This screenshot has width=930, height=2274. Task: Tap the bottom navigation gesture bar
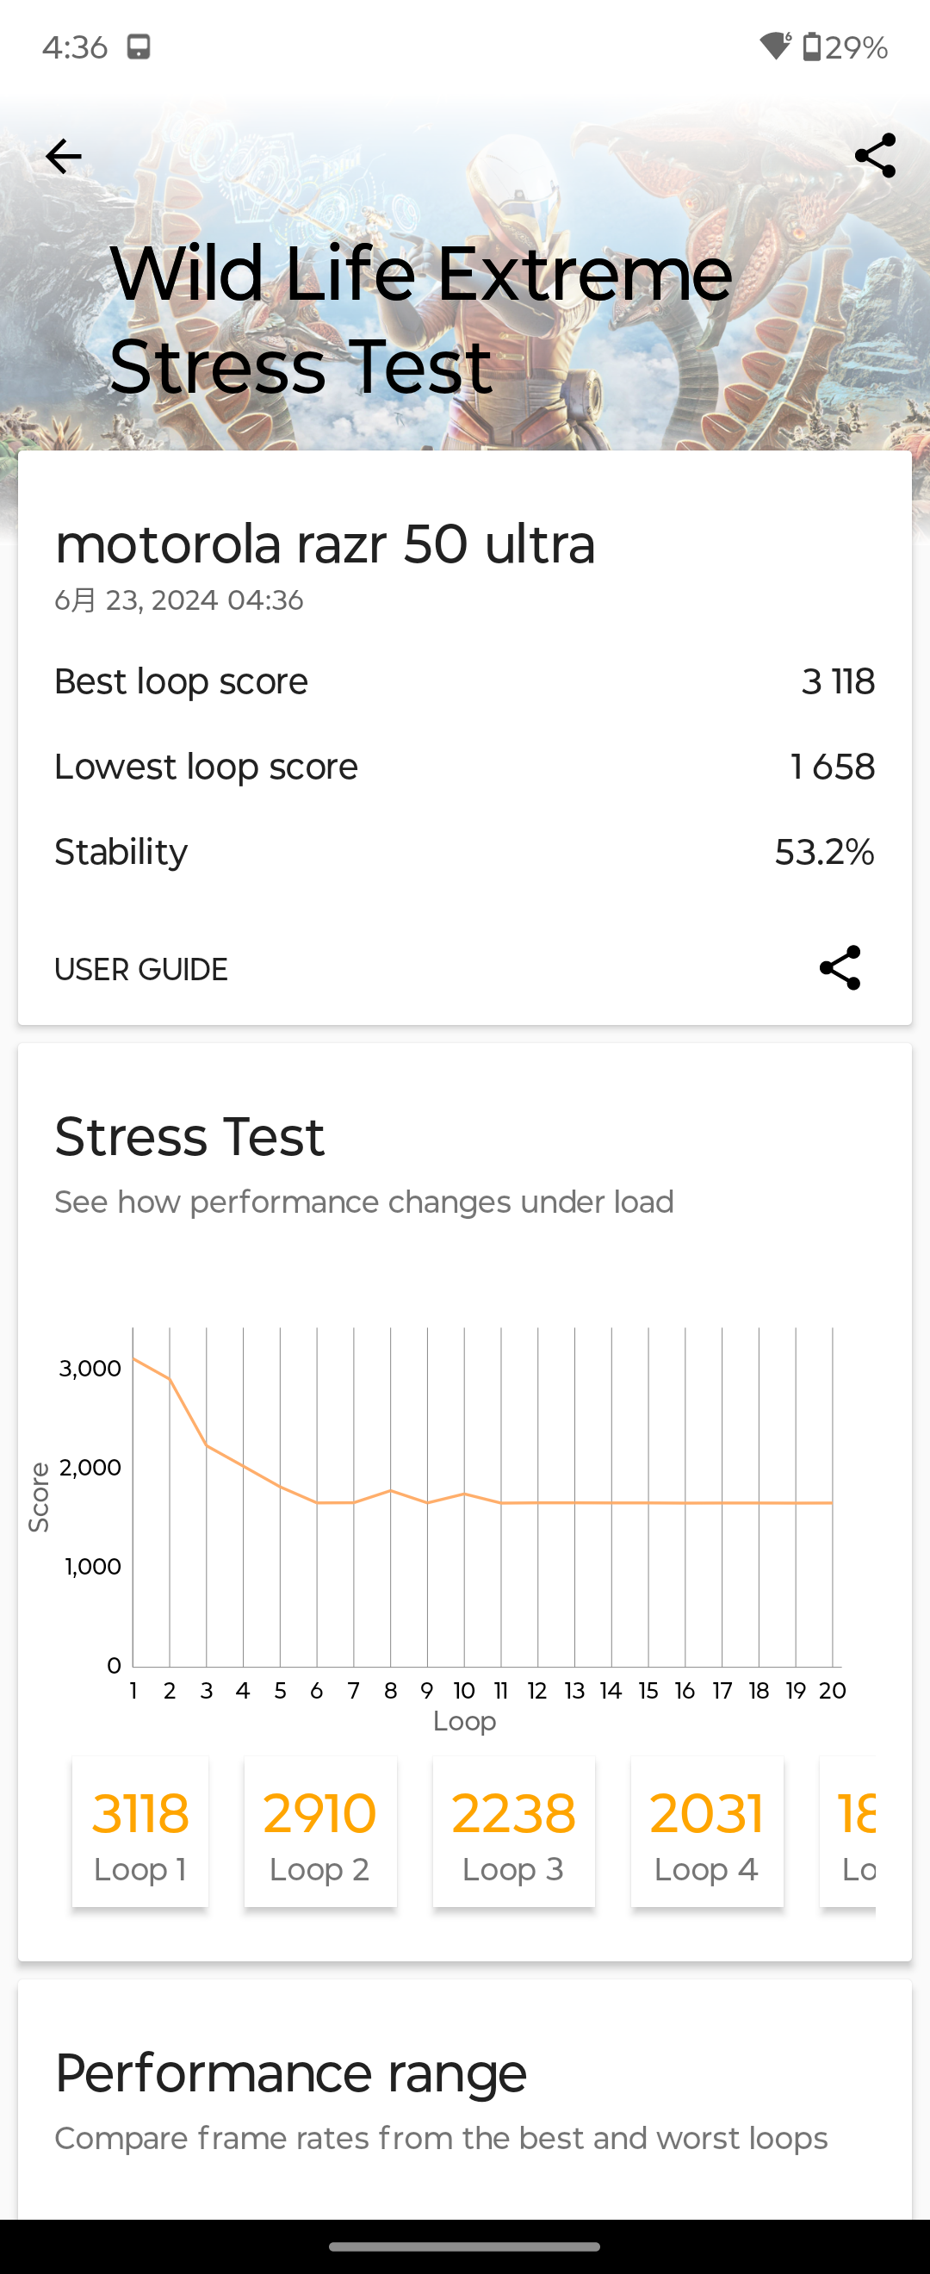click(464, 2246)
